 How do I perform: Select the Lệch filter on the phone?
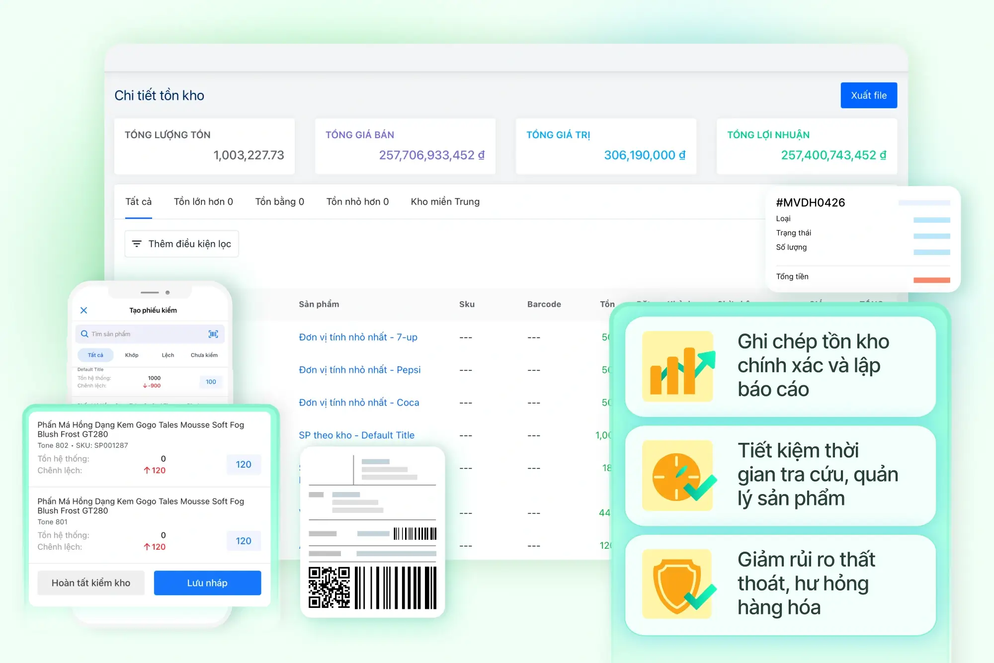(x=168, y=355)
